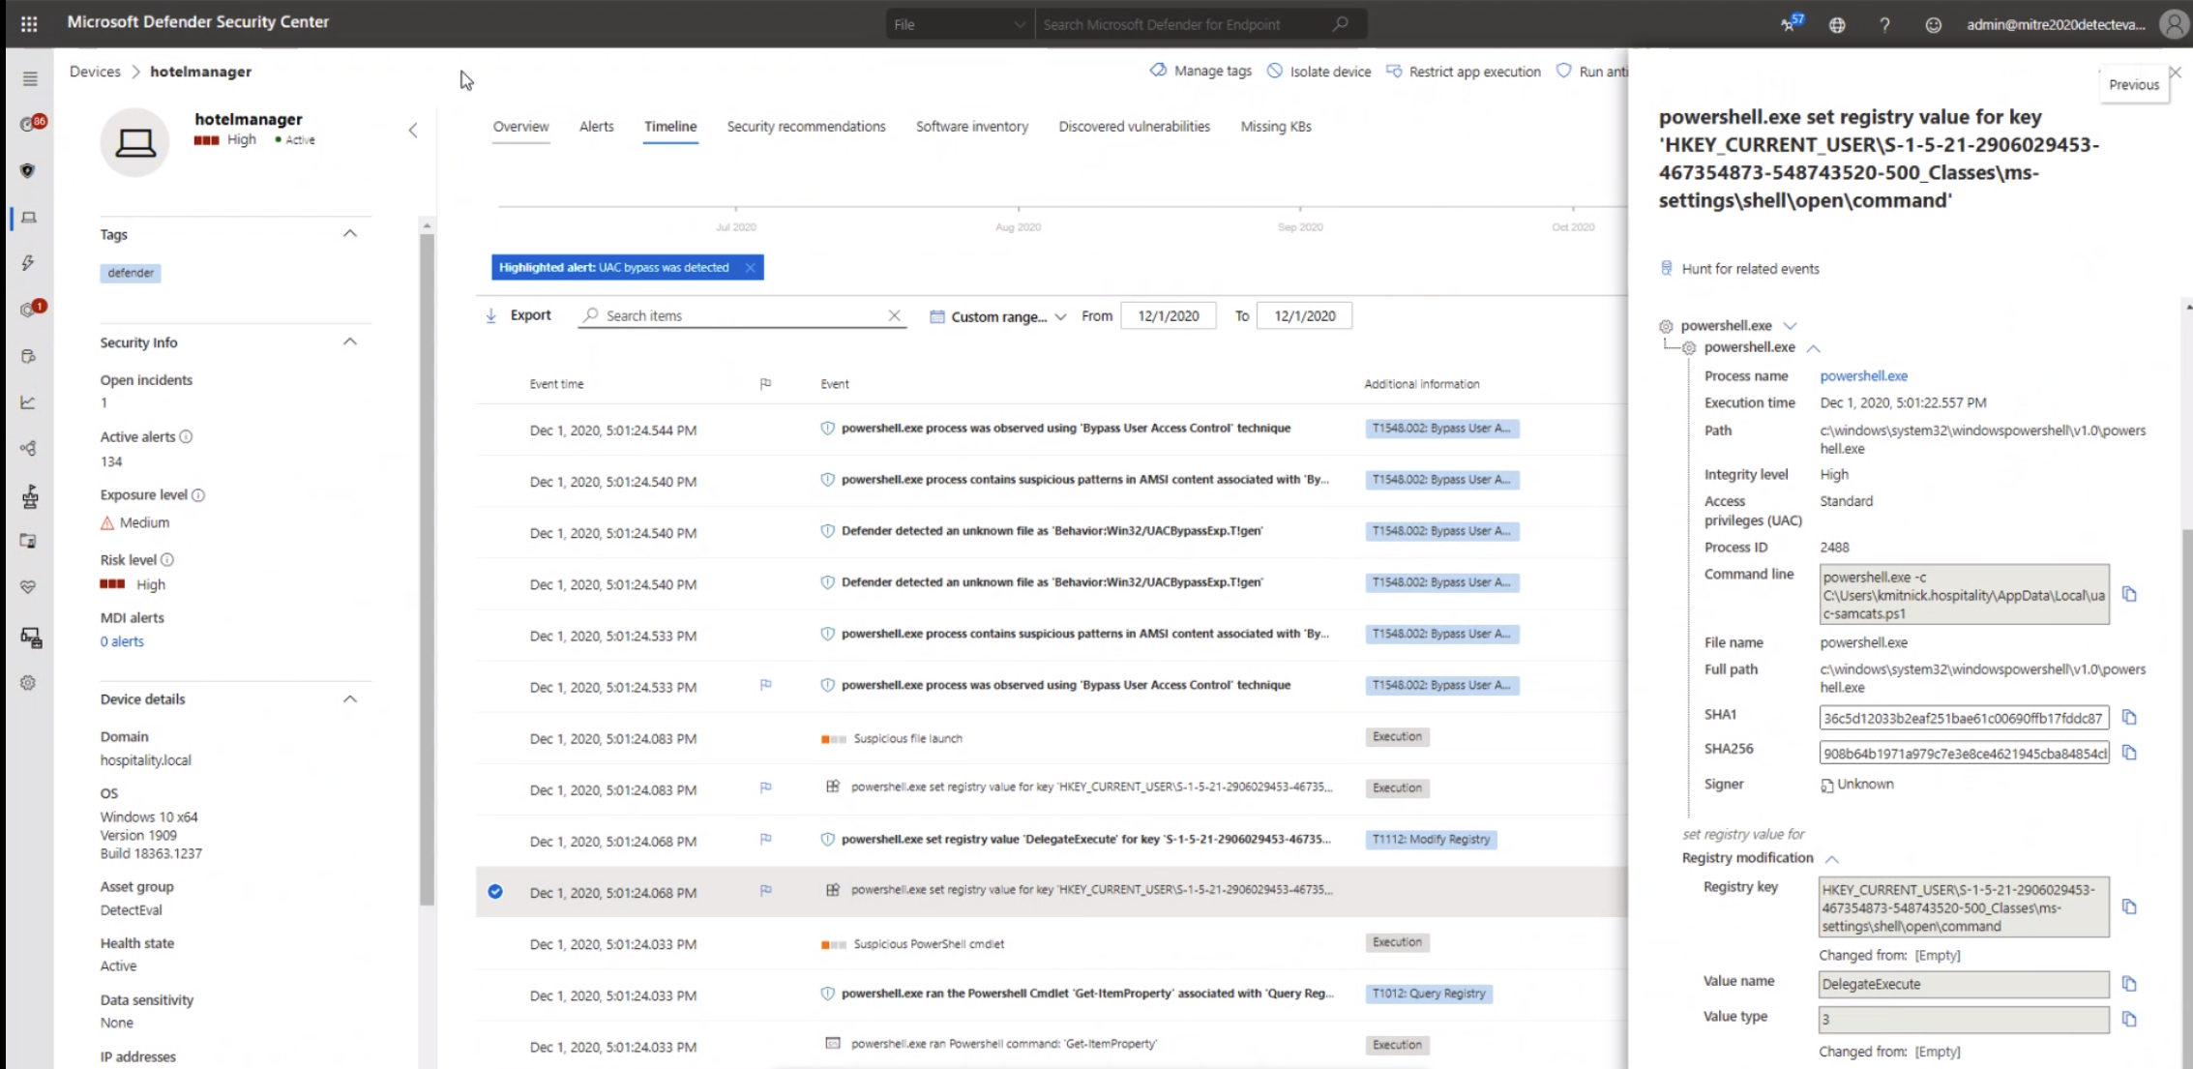The width and height of the screenshot is (2193, 1069).
Task: Toggle the hamburger navigation menu
Action: point(30,78)
